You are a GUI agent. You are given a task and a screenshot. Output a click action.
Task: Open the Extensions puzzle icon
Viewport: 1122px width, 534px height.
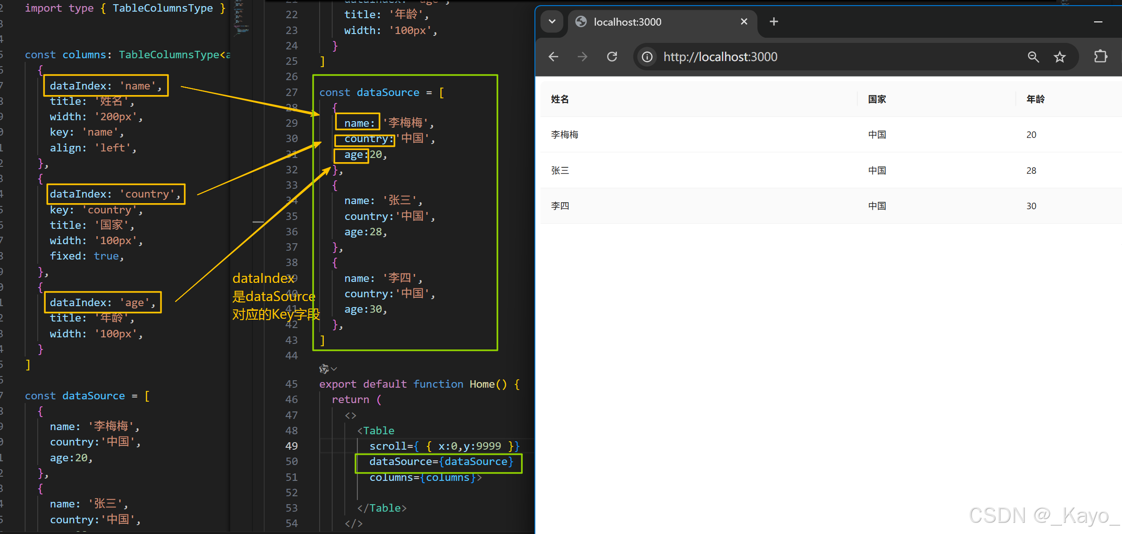pos(1101,56)
